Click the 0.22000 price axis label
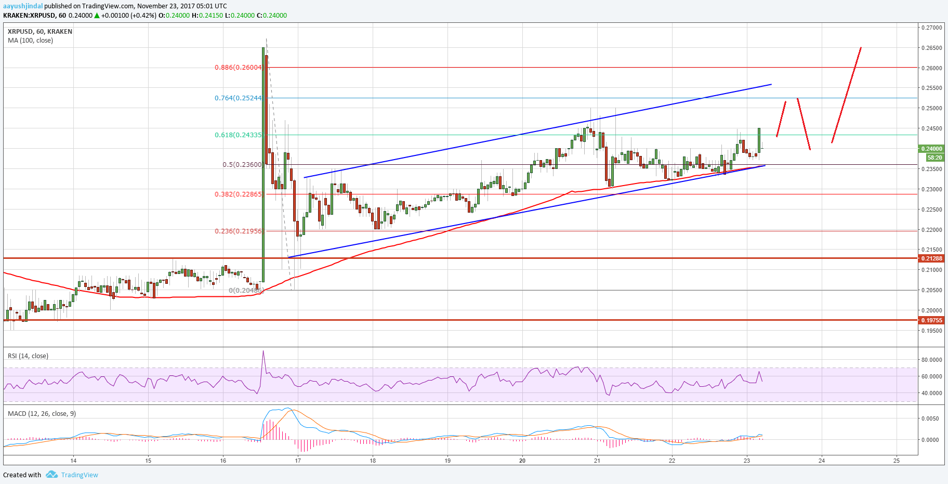 click(x=932, y=230)
